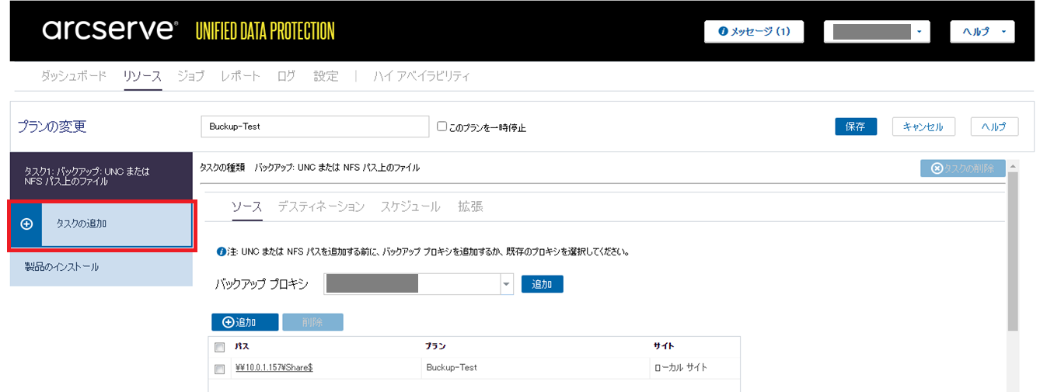Click the circled X on タスクの削除
The height and width of the screenshot is (392, 1040).
point(937,168)
